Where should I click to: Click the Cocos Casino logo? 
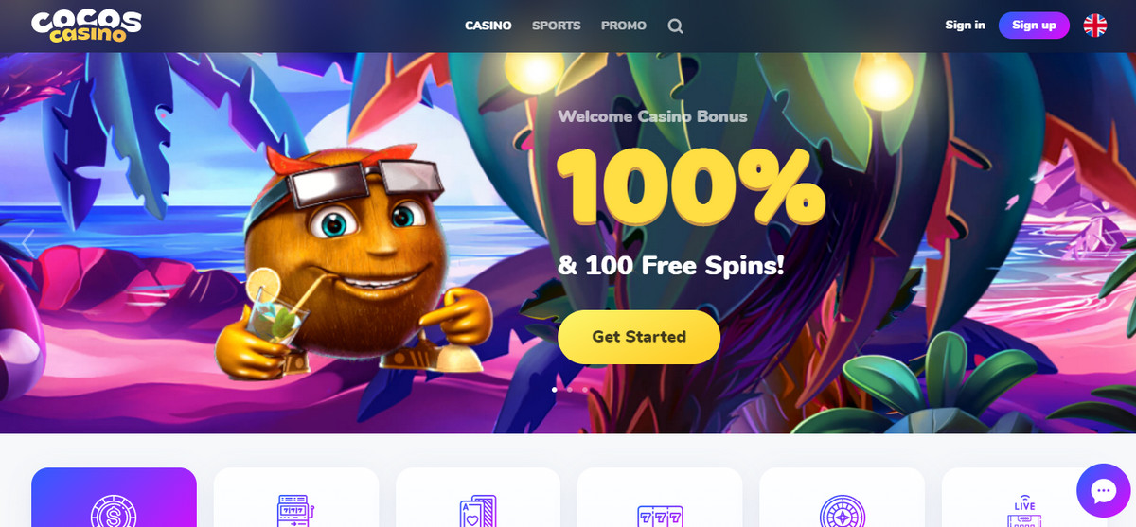86,26
